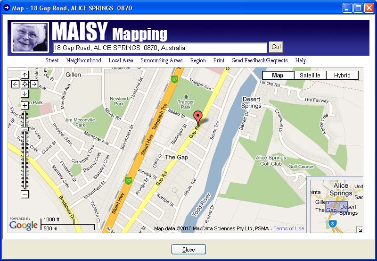Minimize the Map window

[347, 8]
